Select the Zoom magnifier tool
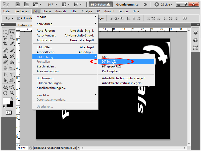This screenshot has width=201, height=151. pos(12,93)
